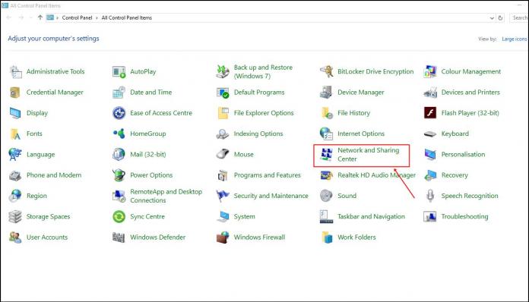Open the Work Folders icon
Screen dimensions: 529x302
[x=327, y=238]
